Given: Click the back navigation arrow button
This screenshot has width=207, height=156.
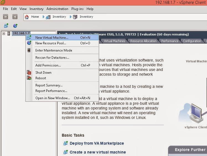Looking at the screenshot, I should pos(6,17).
